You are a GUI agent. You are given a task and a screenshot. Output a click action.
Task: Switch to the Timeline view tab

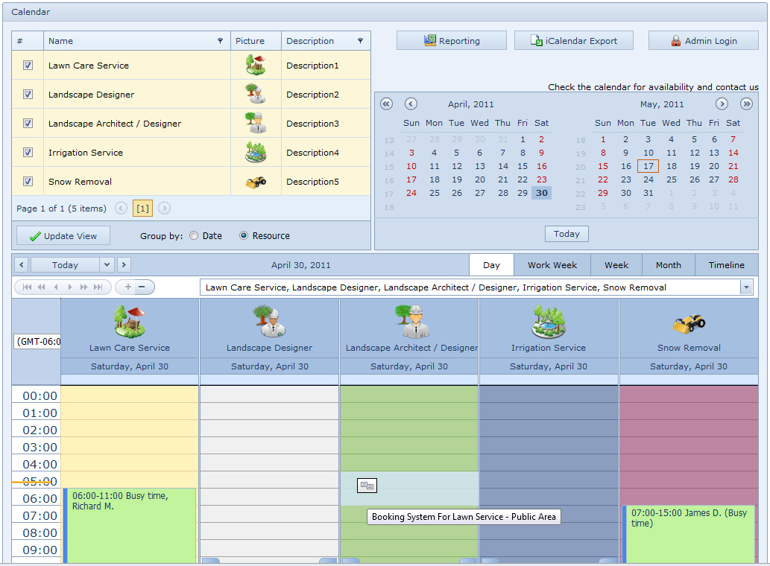pos(726,265)
